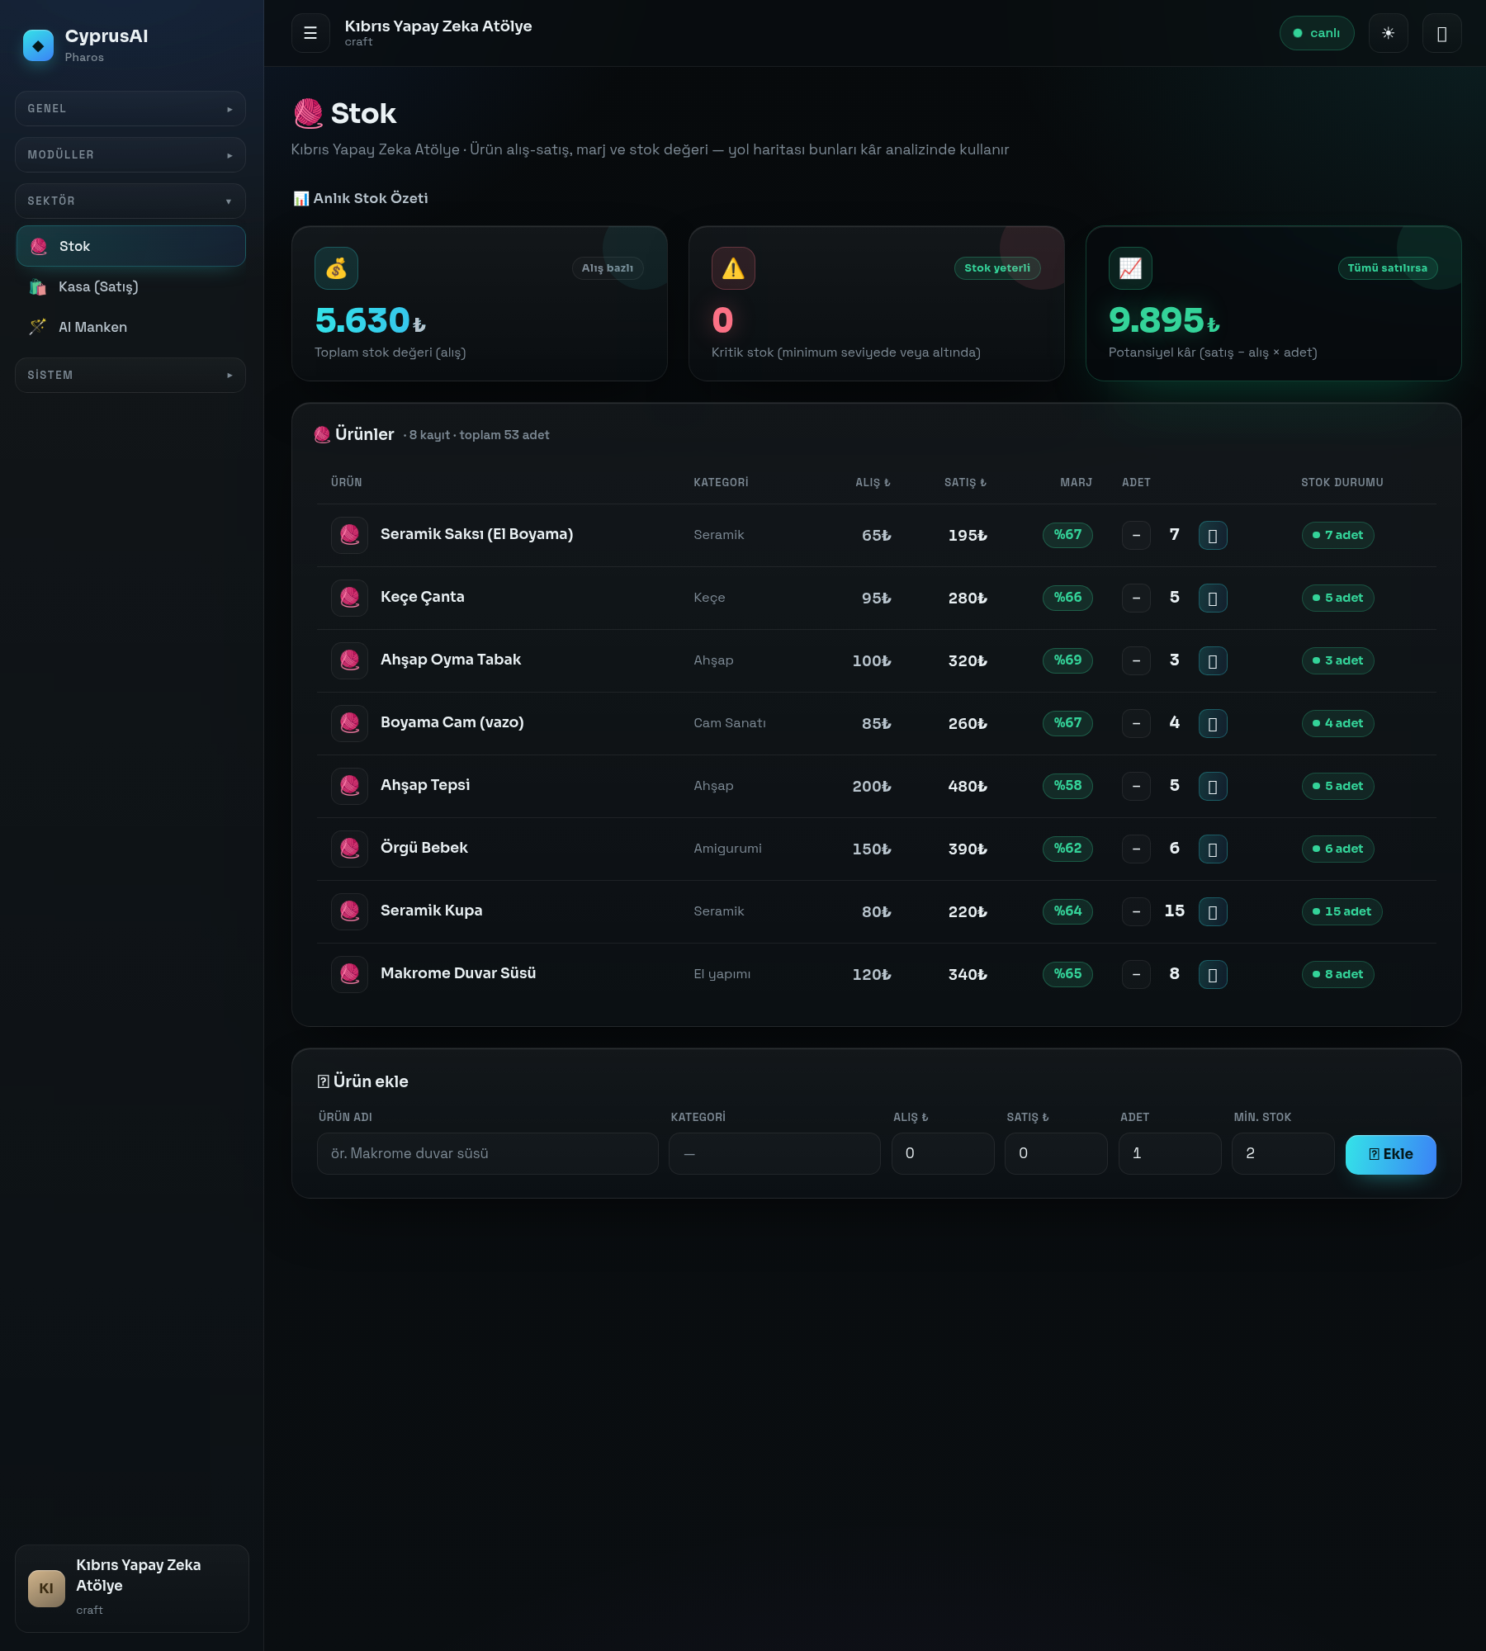Screen dimensions: 1486x1651
Task: Click the yarn icon of Seramik Saksı row
Action: click(x=349, y=535)
